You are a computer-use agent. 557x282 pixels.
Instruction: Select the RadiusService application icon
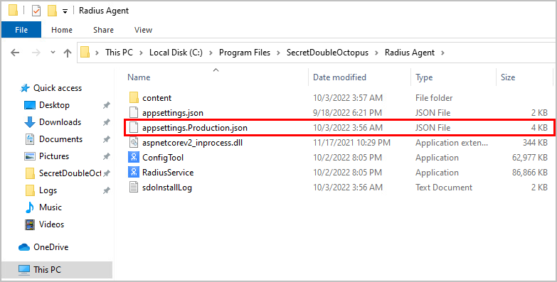(x=134, y=172)
